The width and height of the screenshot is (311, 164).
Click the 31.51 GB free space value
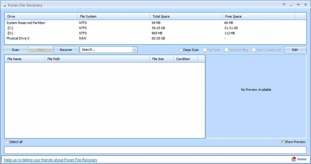pyautogui.click(x=231, y=28)
